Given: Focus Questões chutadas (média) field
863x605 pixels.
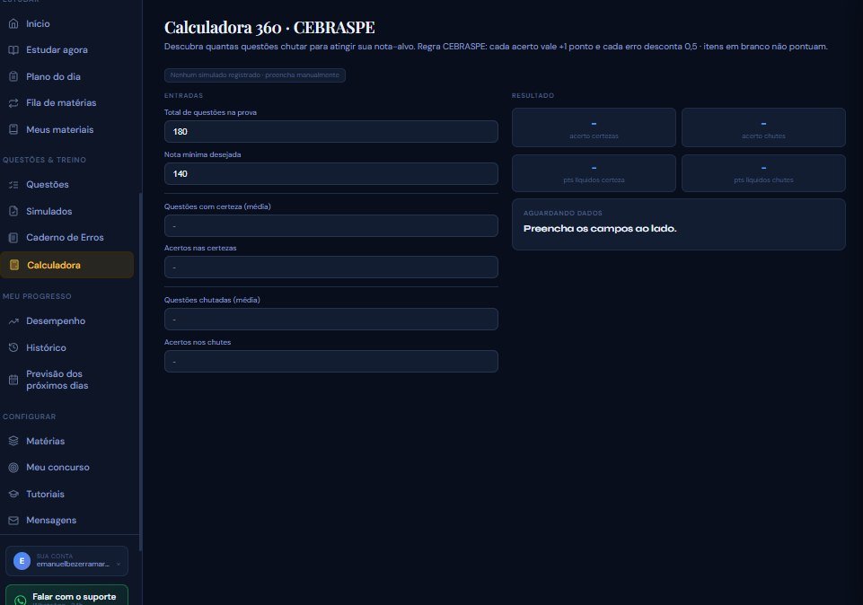Looking at the screenshot, I should coord(330,319).
